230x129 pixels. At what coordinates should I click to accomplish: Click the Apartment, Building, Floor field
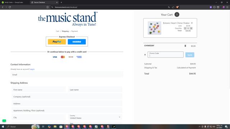67,111
